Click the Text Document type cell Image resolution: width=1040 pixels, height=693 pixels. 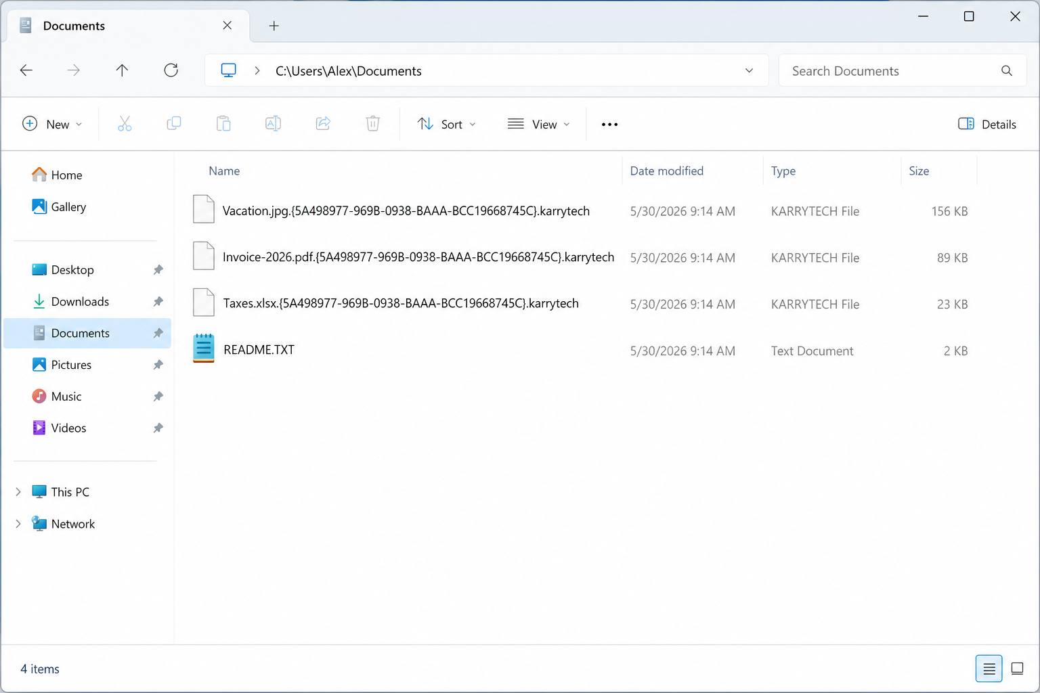[x=812, y=351]
